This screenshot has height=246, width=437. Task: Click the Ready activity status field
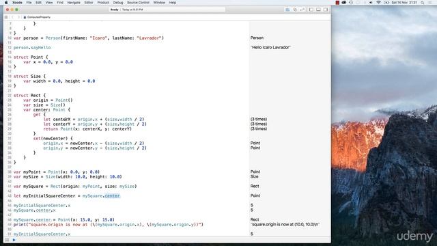coord(167,10)
